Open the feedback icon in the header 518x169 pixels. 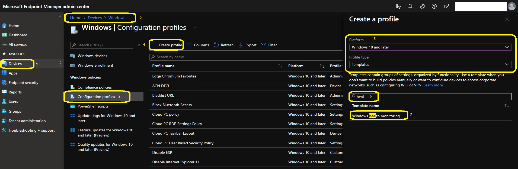pos(446,6)
